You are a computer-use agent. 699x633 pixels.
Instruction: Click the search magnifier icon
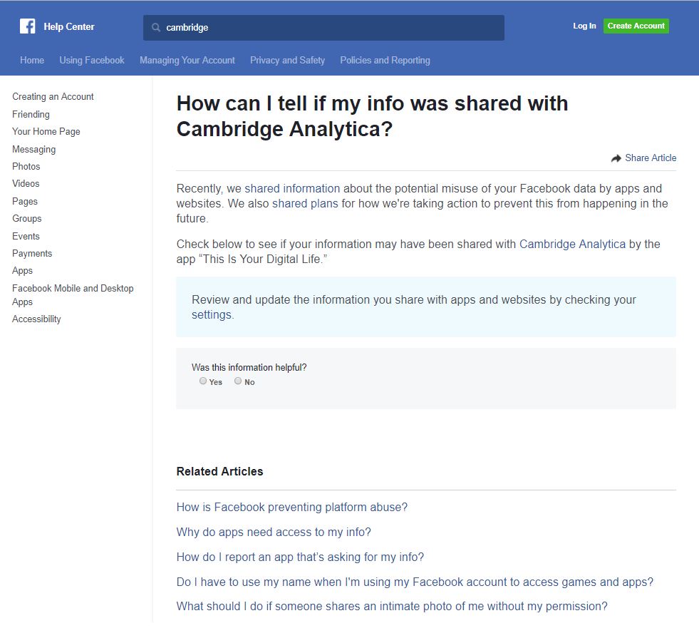tap(156, 28)
